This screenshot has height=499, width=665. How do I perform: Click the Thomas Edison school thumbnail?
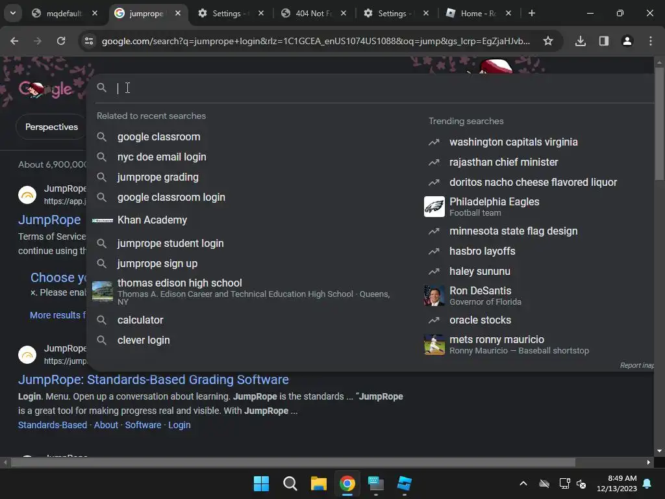[x=103, y=291]
